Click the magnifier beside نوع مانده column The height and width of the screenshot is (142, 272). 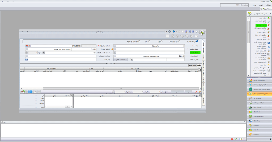tap(200, 96)
